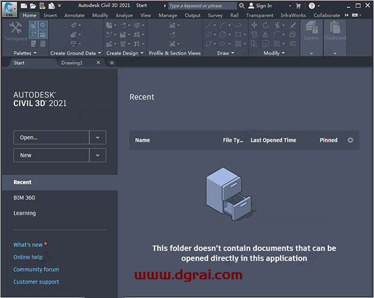Click the Open... button
374x298 pixels.
tap(51, 138)
